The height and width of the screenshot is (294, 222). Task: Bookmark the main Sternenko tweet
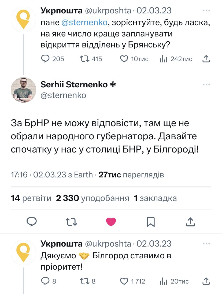point(151,221)
